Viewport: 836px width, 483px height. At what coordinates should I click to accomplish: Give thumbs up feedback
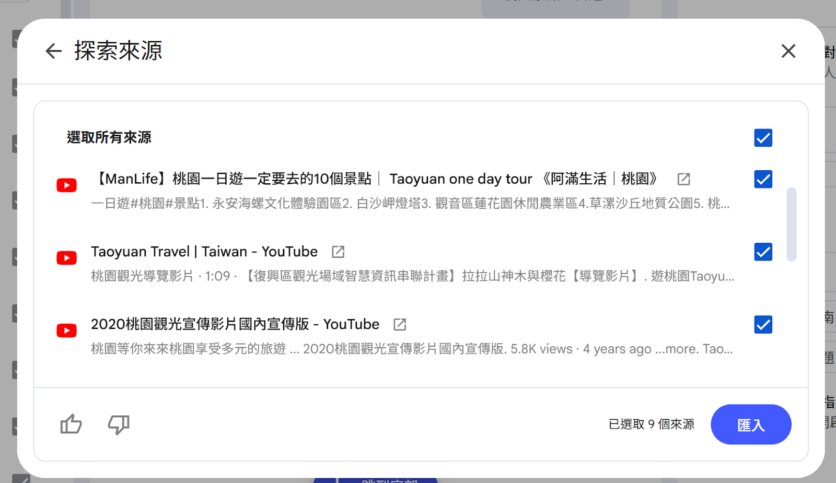pyautogui.click(x=71, y=424)
